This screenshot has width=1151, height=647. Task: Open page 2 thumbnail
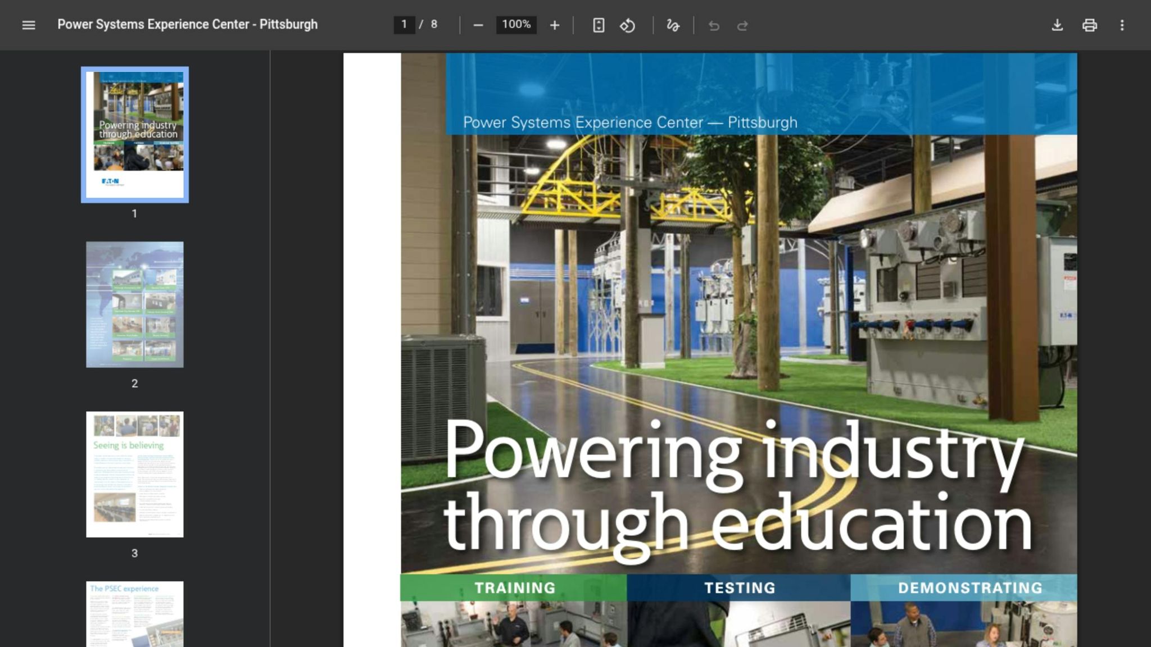coord(135,304)
